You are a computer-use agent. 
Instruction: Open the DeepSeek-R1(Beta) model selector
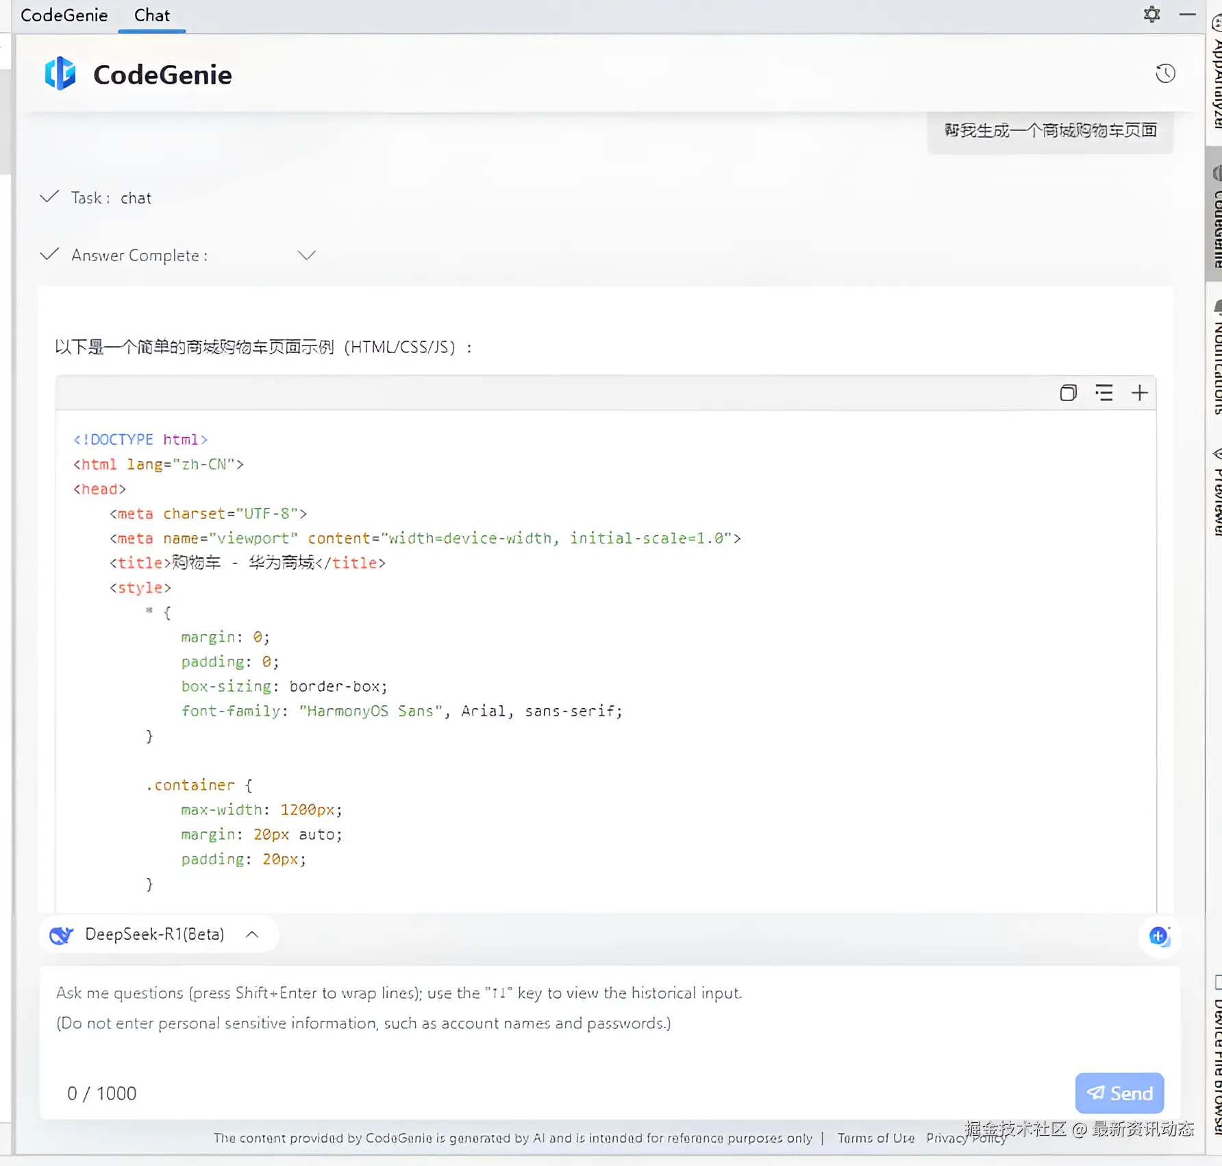click(x=159, y=934)
